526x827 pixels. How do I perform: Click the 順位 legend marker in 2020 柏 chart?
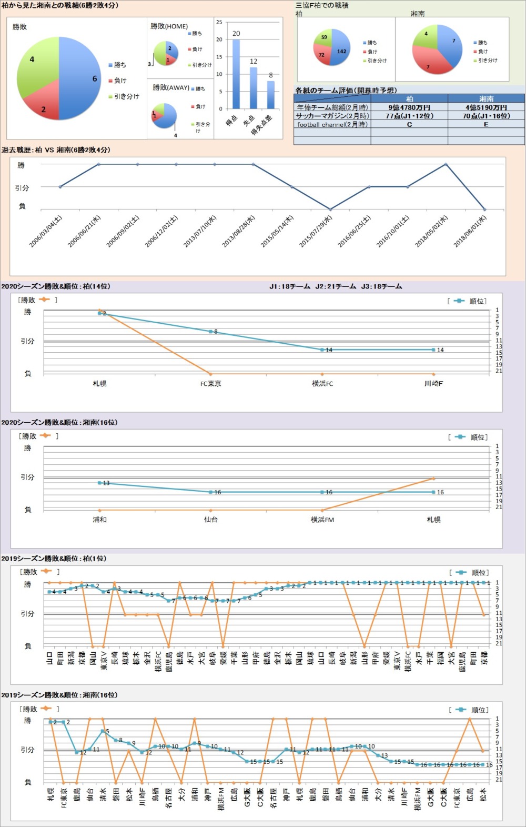pyautogui.click(x=459, y=301)
